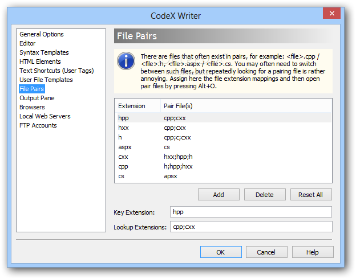Go to Syntax Templates page
Image resolution: width=356 pixels, height=279 pixels.
(44, 52)
